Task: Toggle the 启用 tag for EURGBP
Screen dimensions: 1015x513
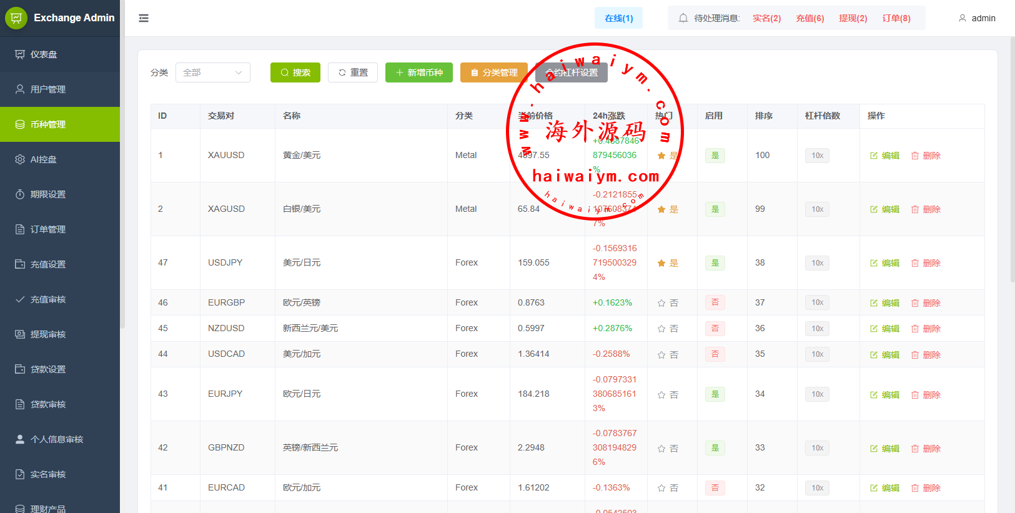Action: tap(715, 302)
